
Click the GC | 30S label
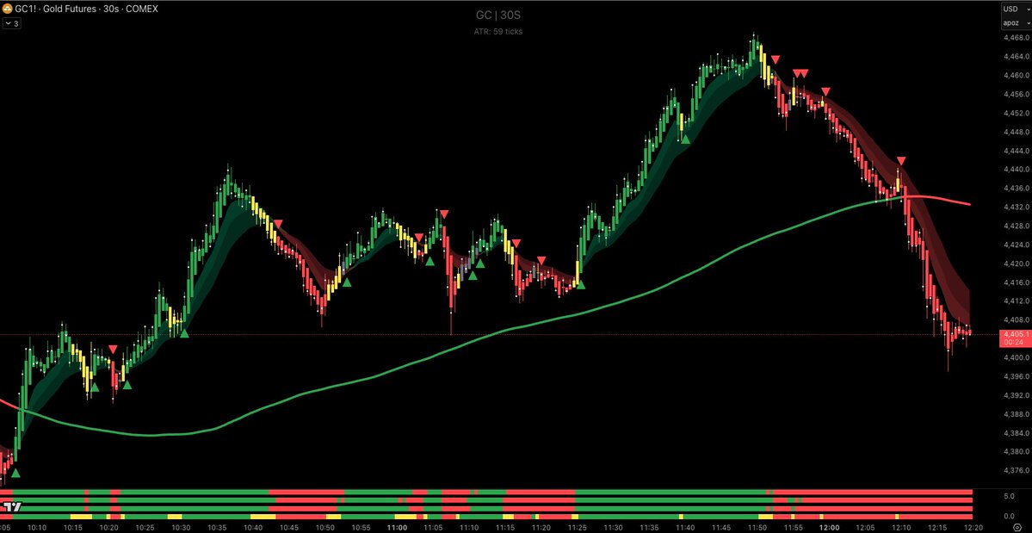[497, 15]
